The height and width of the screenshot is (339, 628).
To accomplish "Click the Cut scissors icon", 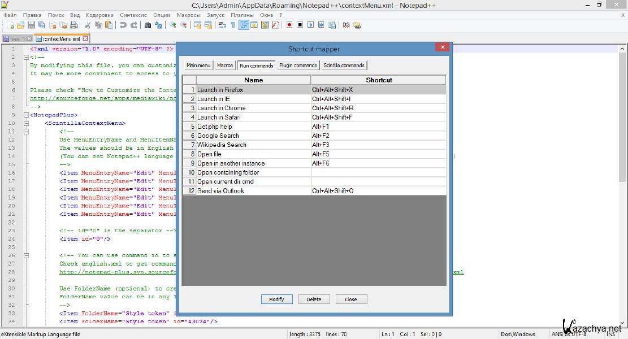I will (x=88, y=25).
